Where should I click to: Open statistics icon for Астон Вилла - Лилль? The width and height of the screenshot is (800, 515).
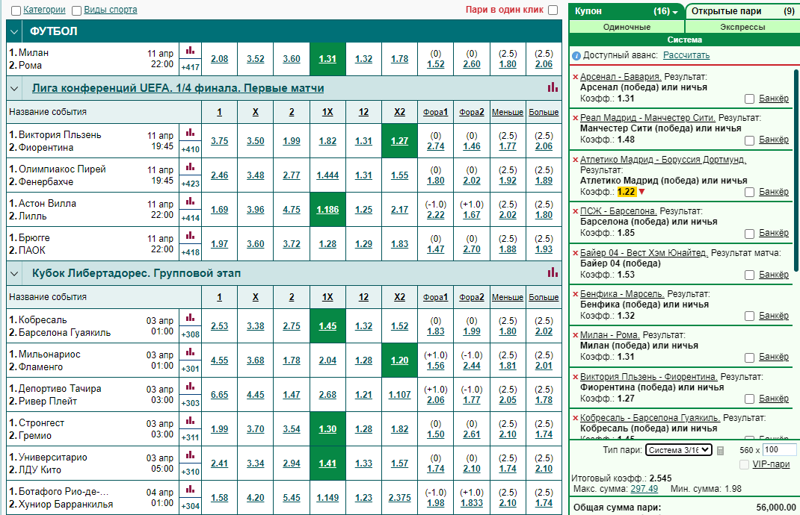tap(191, 202)
